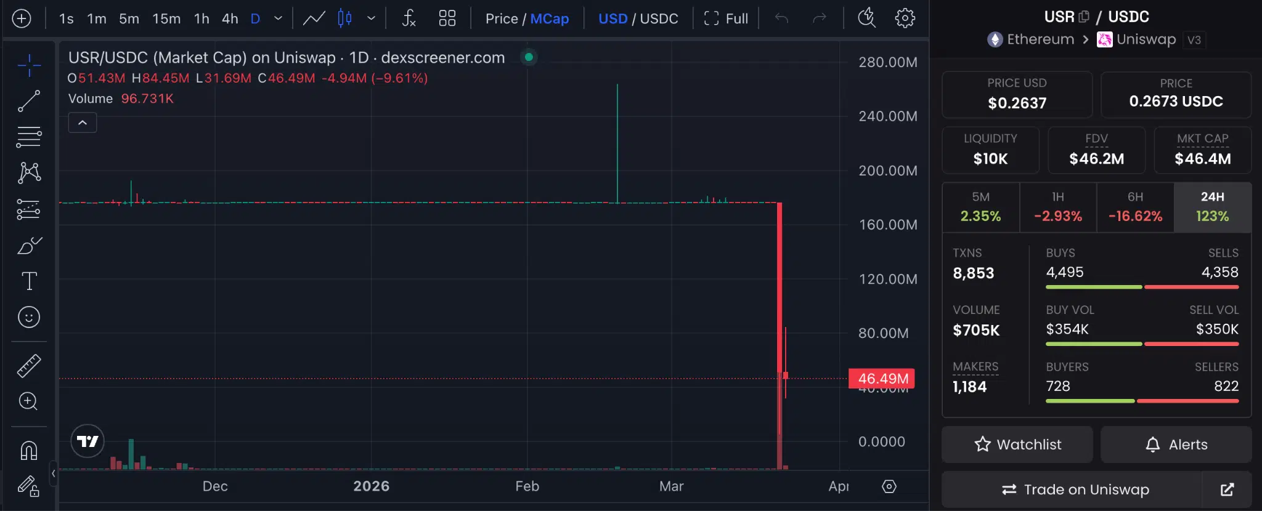1262x511 pixels.
Task: Open the timeframe dropdown next to D
Action: 277,18
